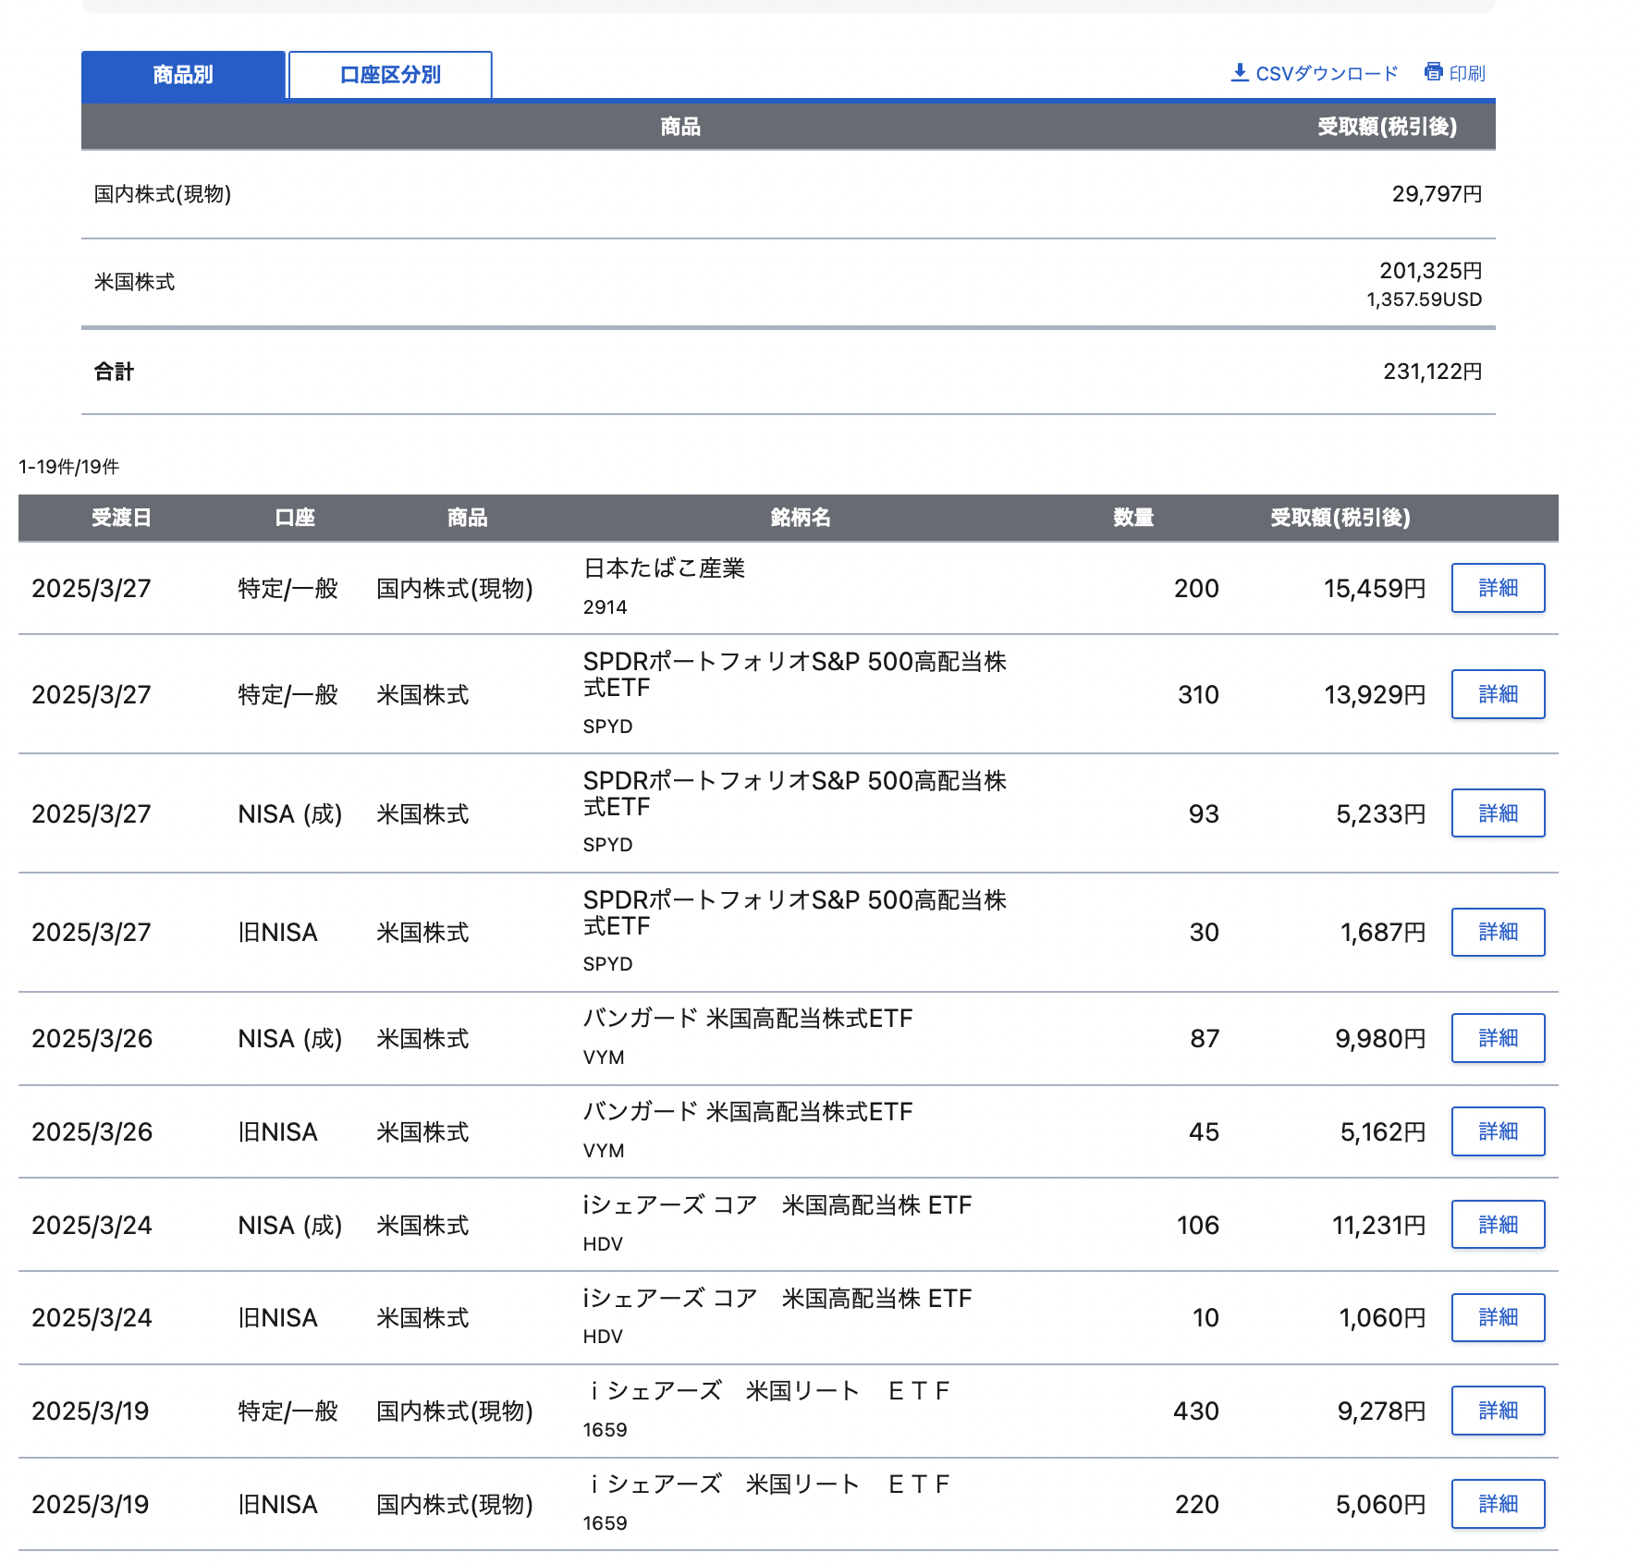
Task: Click the 9,980円 amount
Action: coord(1380,1038)
